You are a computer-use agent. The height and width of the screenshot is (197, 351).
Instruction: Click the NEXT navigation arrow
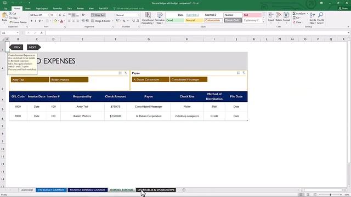[34, 47]
